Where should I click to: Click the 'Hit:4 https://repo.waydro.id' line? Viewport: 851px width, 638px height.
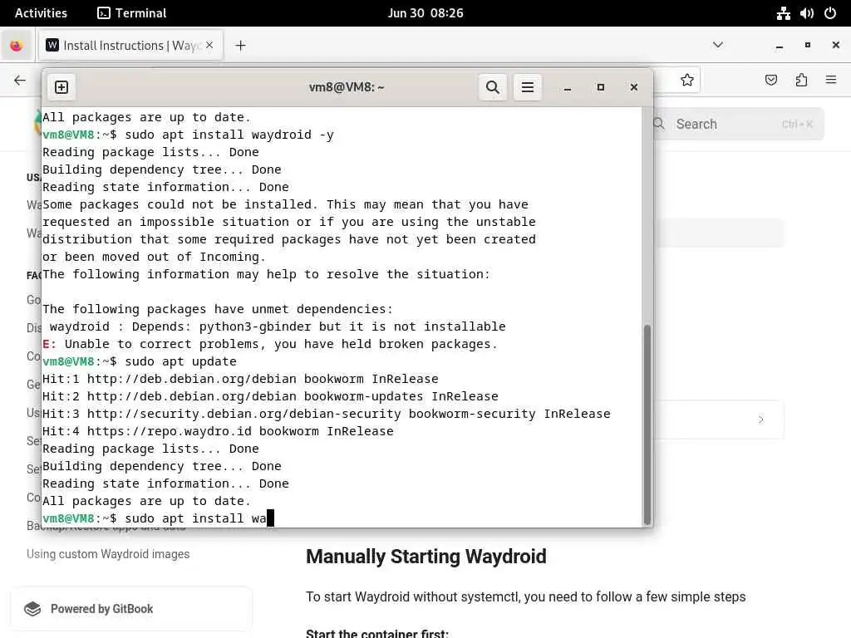pos(218,431)
